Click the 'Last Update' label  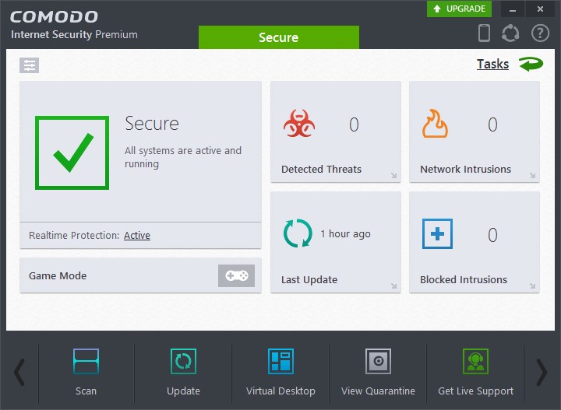point(309,279)
